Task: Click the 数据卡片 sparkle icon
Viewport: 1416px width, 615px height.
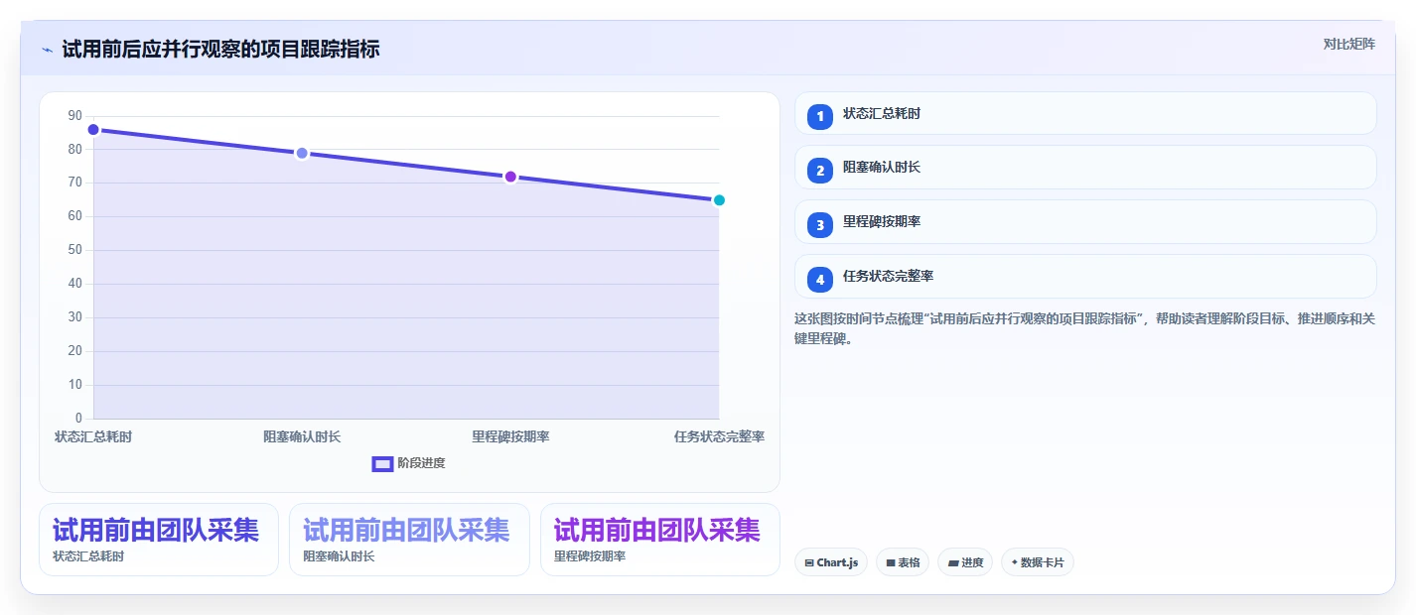Action: click(1014, 563)
